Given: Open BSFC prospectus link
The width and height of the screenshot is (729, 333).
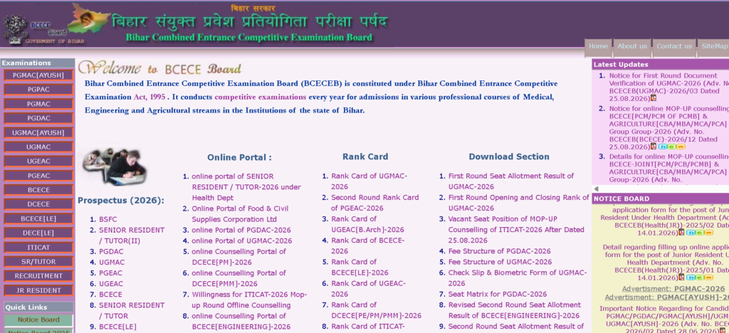Looking at the screenshot, I should [108, 219].
